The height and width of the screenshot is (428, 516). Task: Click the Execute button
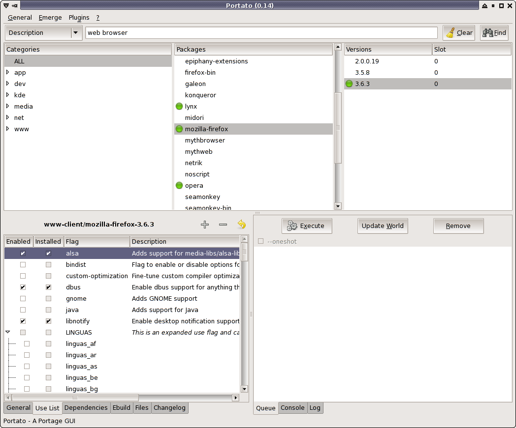click(307, 226)
